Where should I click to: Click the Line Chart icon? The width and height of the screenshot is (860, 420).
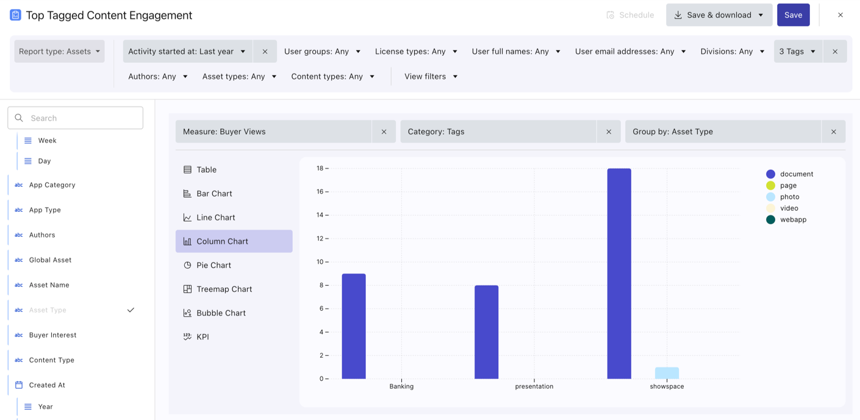[x=187, y=217]
